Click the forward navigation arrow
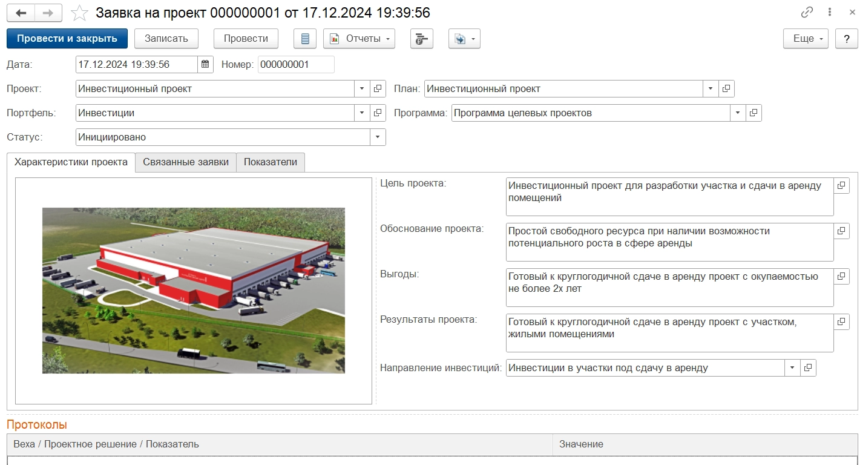Viewport: 860px width, 465px height. 48,13
